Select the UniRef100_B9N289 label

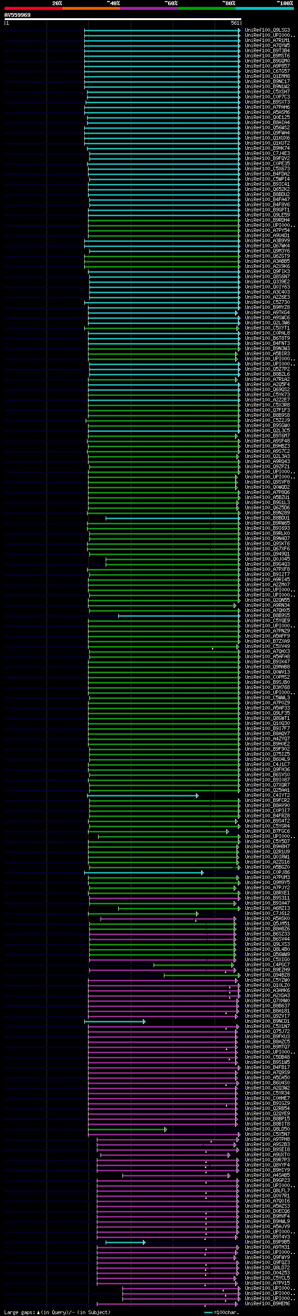267,513
